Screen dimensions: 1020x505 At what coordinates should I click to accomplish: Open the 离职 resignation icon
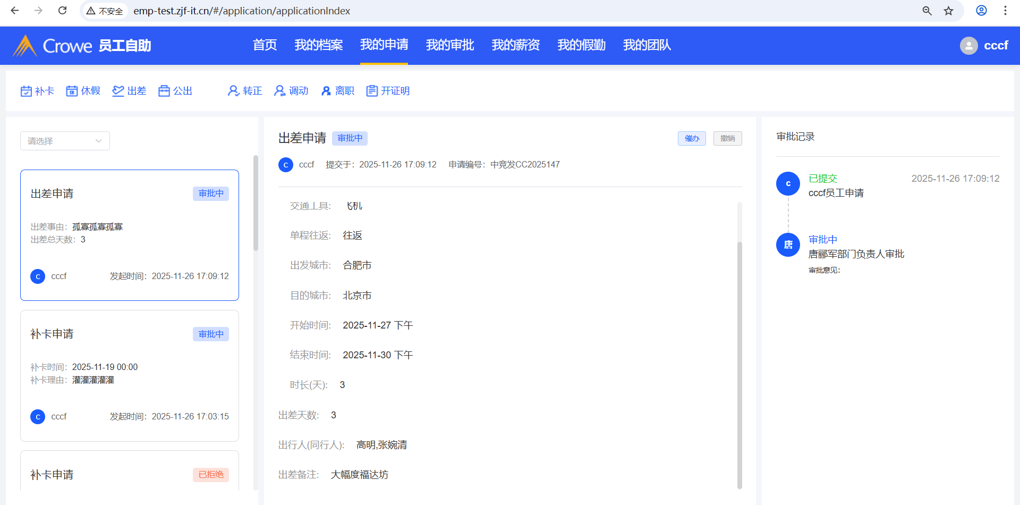pyautogui.click(x=326, y=91)
